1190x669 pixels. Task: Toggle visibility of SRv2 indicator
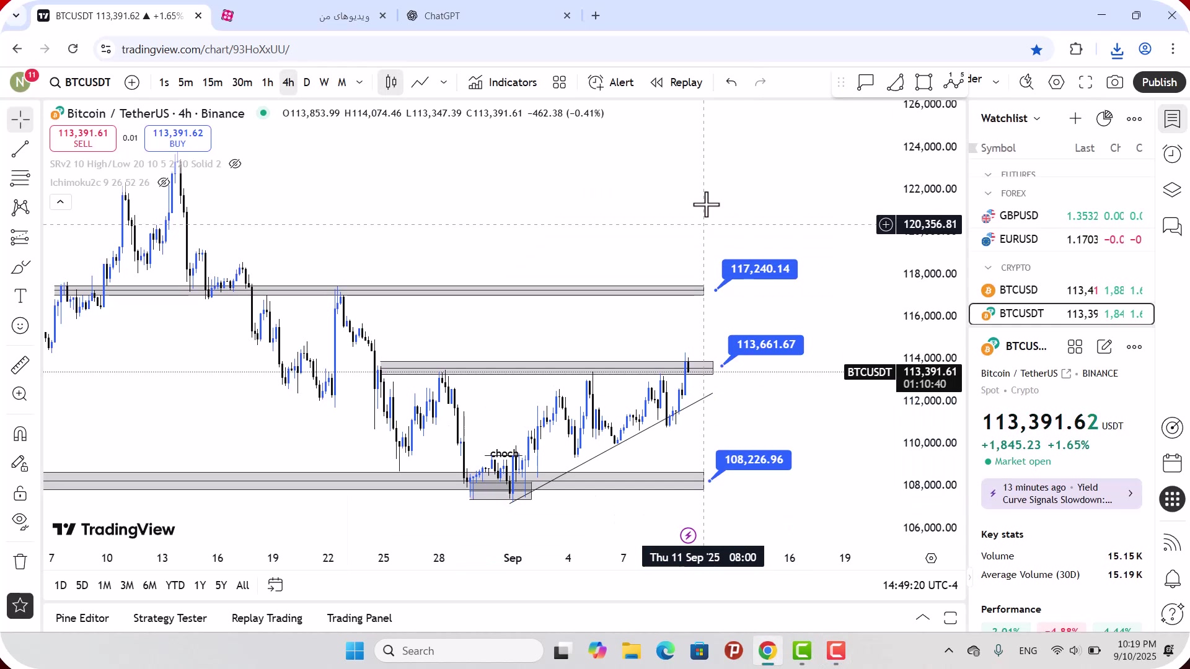[x=235, y=164]
